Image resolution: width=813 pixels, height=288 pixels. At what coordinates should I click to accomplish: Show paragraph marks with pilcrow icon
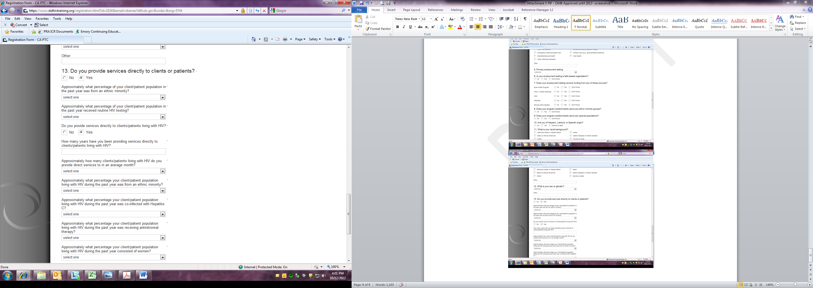(525, 19)
